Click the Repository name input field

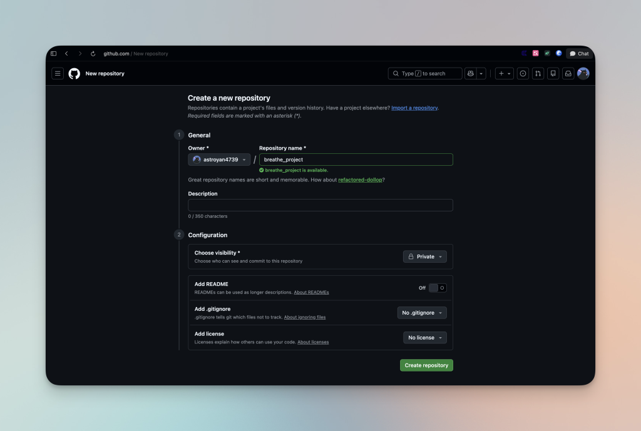click(356, 160)
